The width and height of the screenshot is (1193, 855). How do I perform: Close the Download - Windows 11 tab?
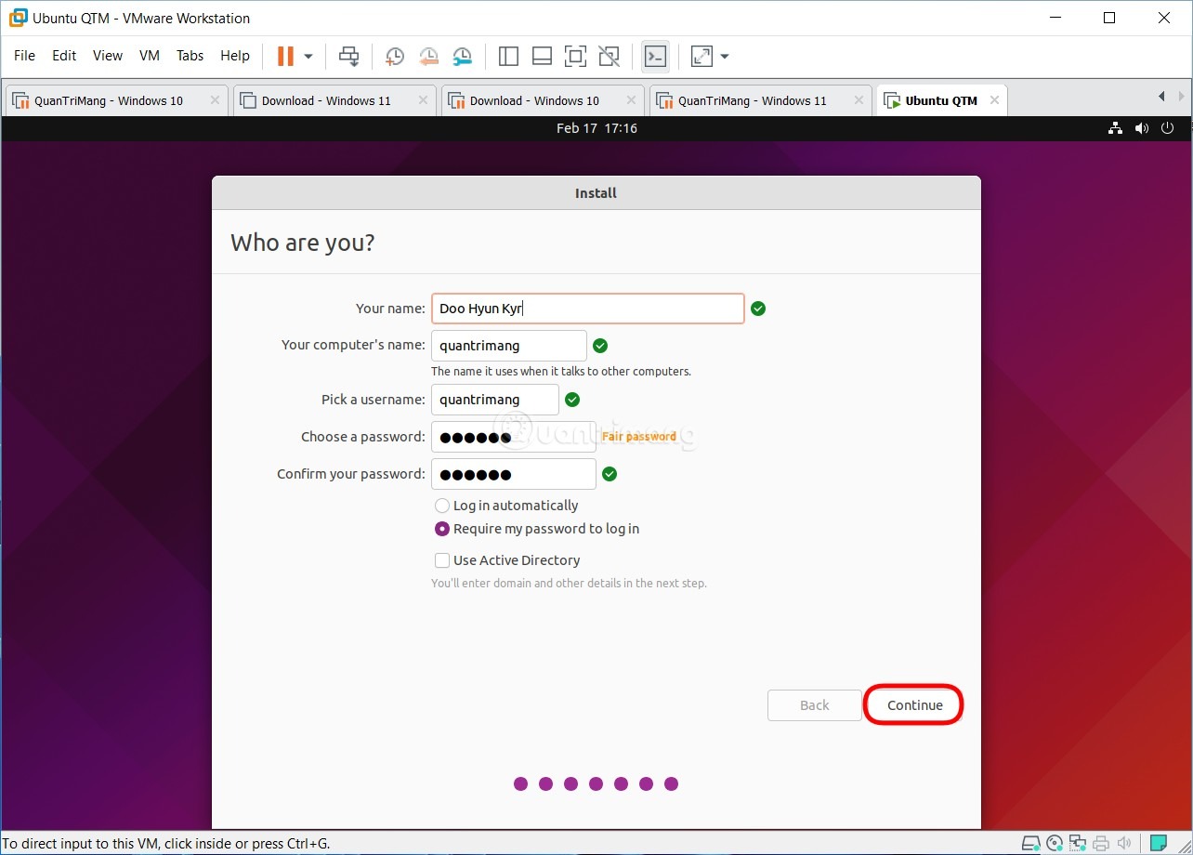click(423, 100)
